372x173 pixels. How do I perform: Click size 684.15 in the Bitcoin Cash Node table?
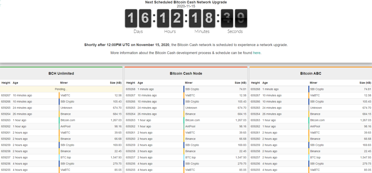click(242, 114)
